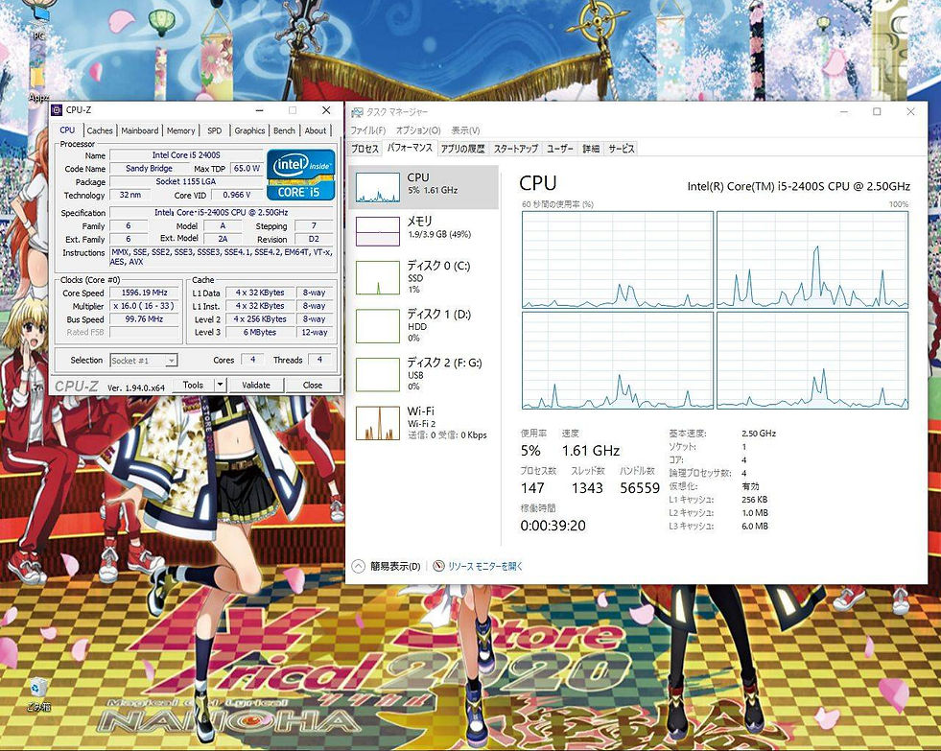This screenshot has height=751, width=941.
Task: Click the uptime value 0:00:39:20
Action: pyautogui.click(x=553, y=526)
